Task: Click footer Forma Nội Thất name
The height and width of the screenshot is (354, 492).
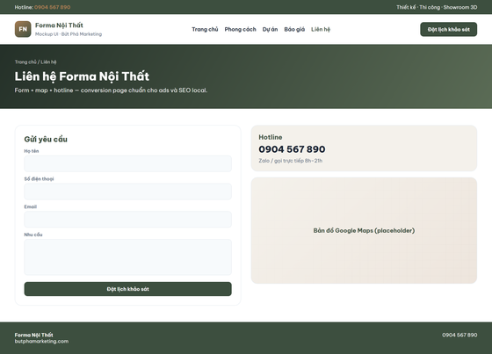Action: pos(34,335)
